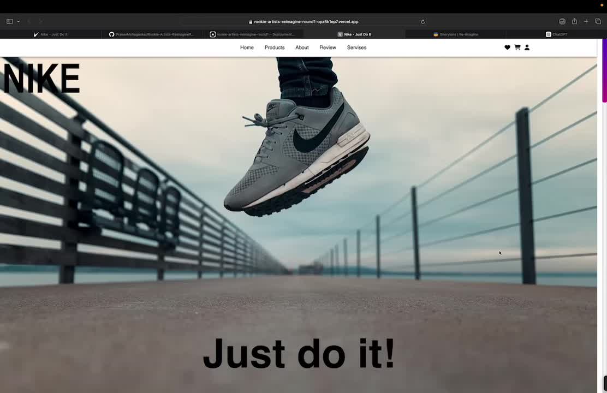Image resolution: width=607 pixels, height=393 pixels.
Task: Click the NIKE logo text
Action: click(41, 79)
